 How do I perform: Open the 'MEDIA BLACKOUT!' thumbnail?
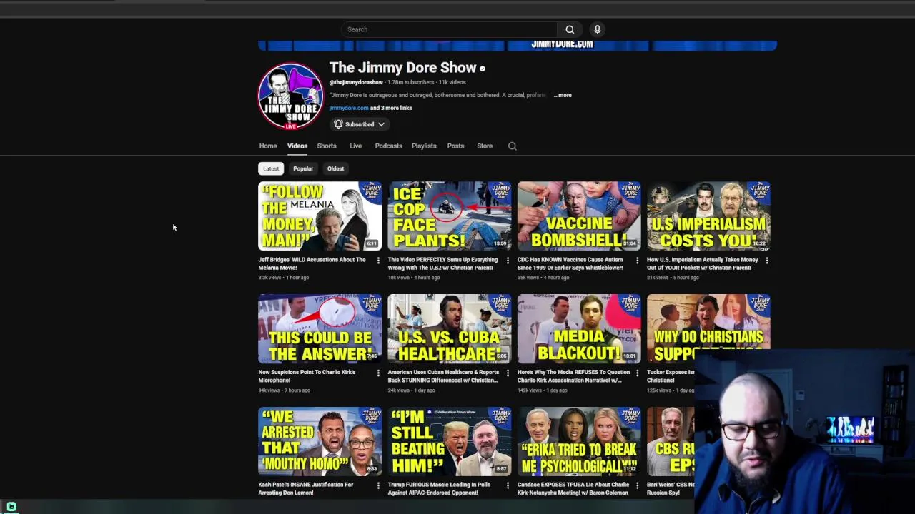pos(579,328)
